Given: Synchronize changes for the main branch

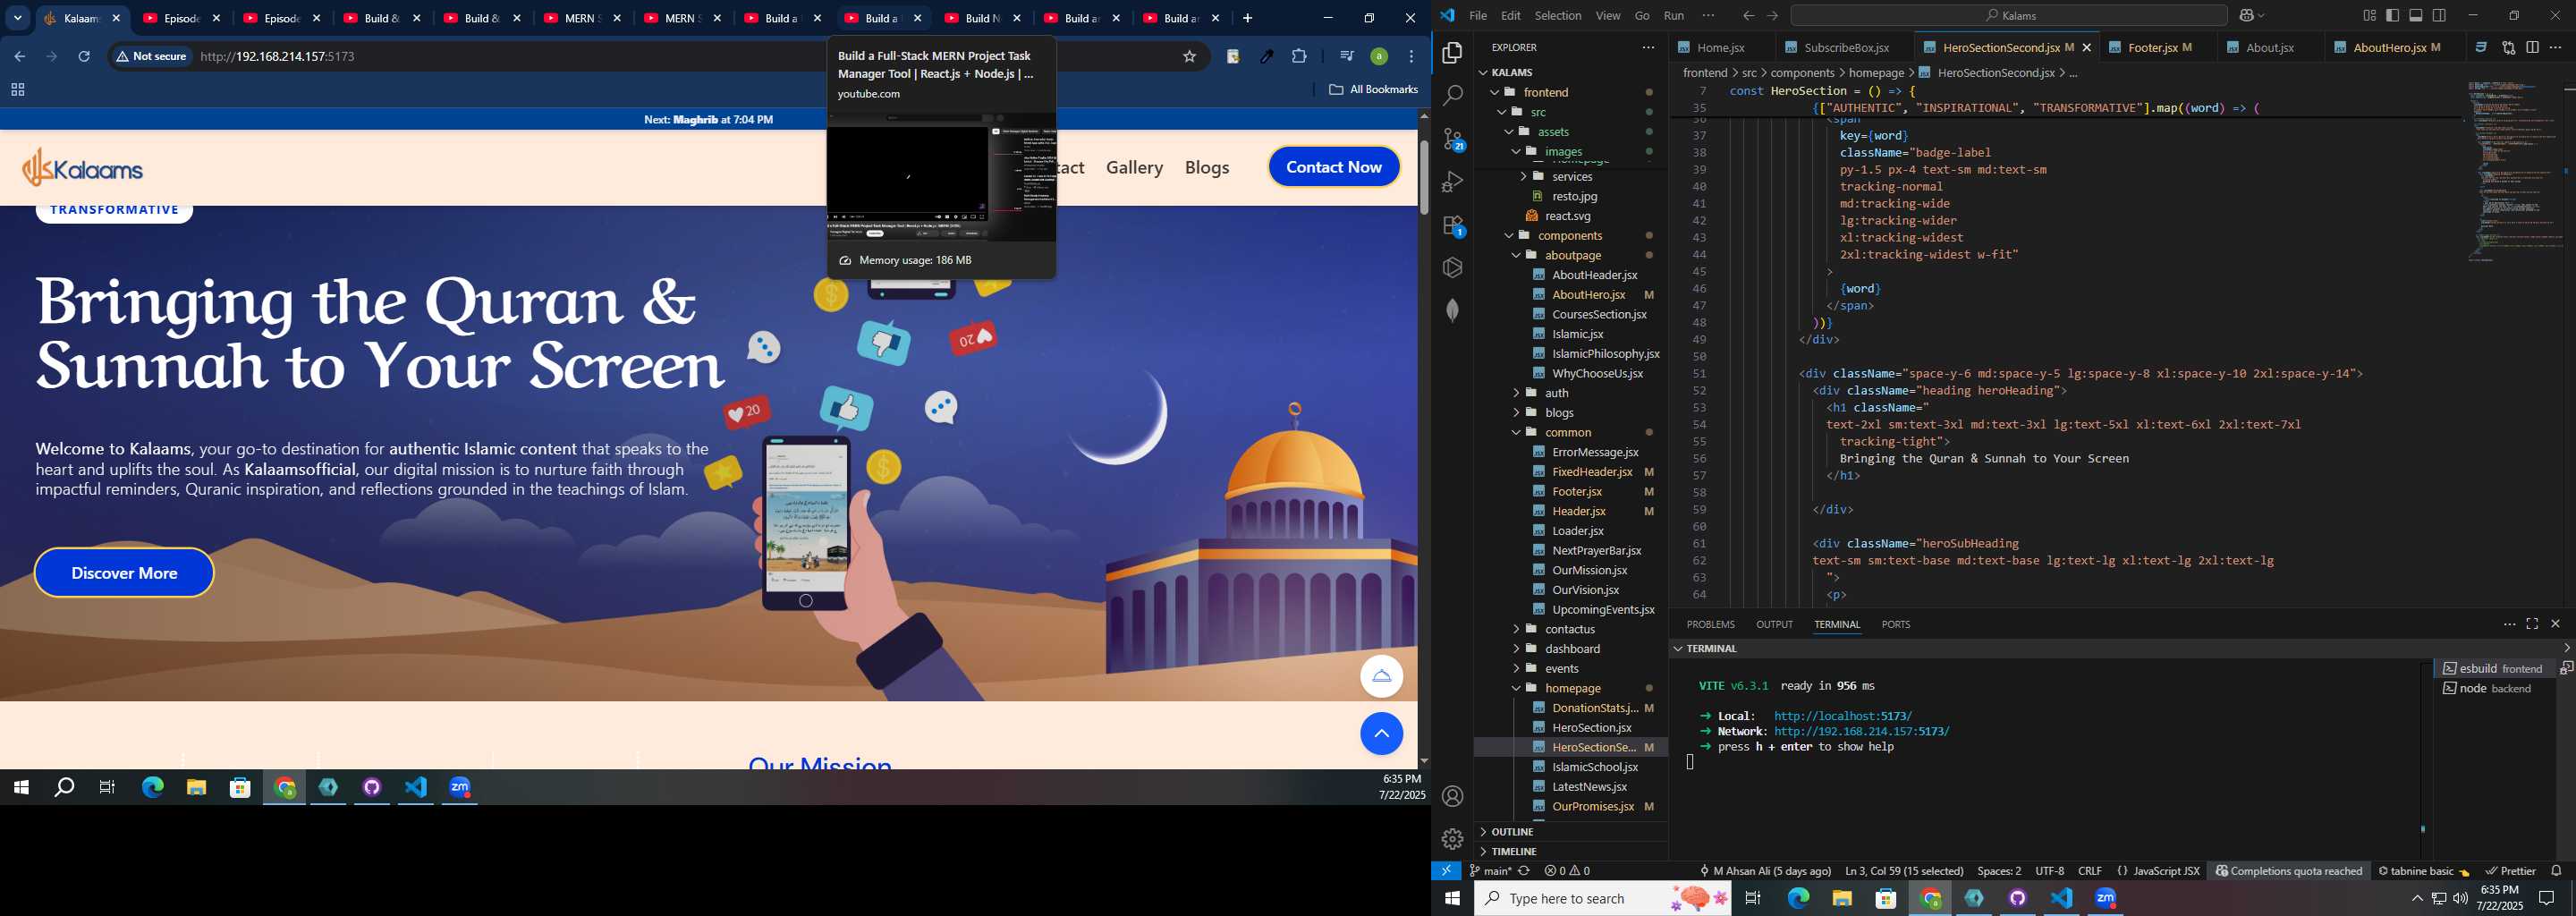Looking at the screenshot, I should (1524, 871).
